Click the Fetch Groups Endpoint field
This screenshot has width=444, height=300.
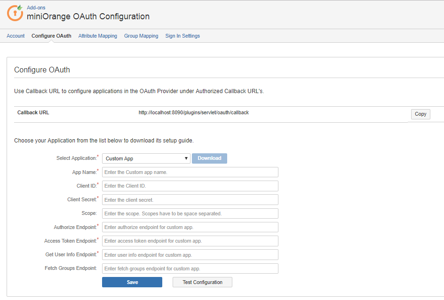tap(190, 268)
